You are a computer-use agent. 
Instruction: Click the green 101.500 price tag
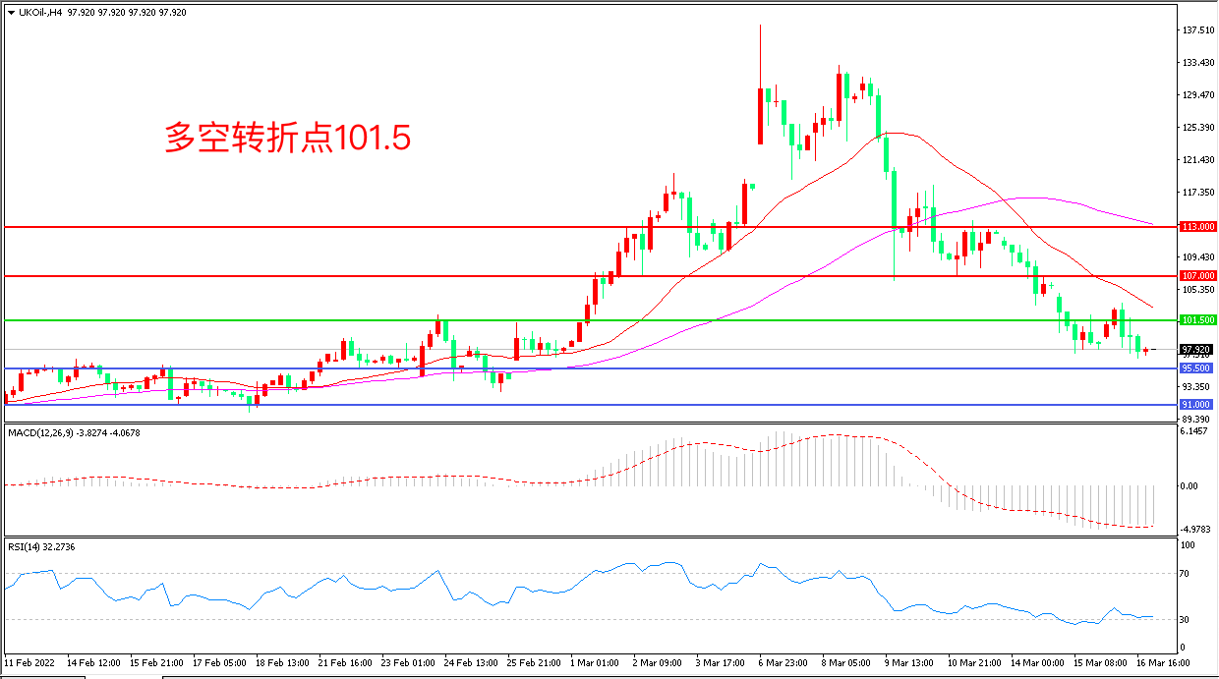pos(1195,320)
